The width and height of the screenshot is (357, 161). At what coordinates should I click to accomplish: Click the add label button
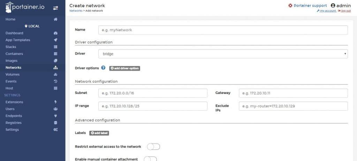[99, 133]
